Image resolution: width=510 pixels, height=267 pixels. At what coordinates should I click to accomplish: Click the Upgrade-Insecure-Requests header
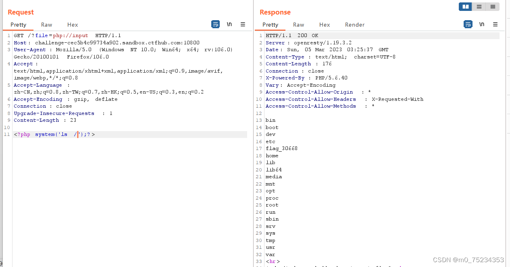(x=63, y=113)
